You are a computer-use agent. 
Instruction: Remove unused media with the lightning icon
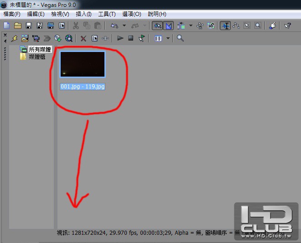[14, 38]
